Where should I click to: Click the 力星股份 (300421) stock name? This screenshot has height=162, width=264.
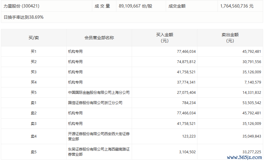click(21, 6)
